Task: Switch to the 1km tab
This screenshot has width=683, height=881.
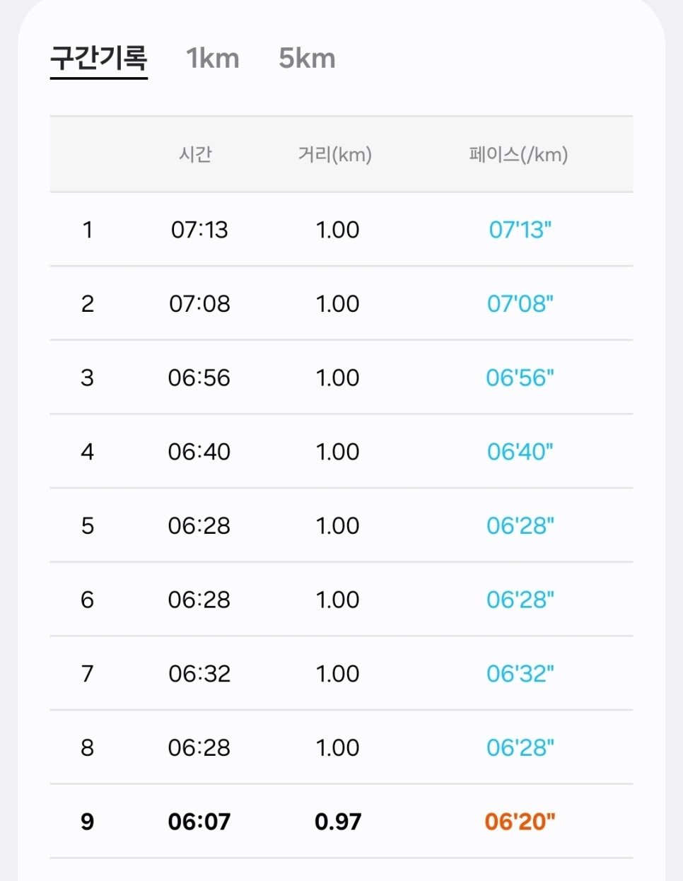Action: coord(213,58)
